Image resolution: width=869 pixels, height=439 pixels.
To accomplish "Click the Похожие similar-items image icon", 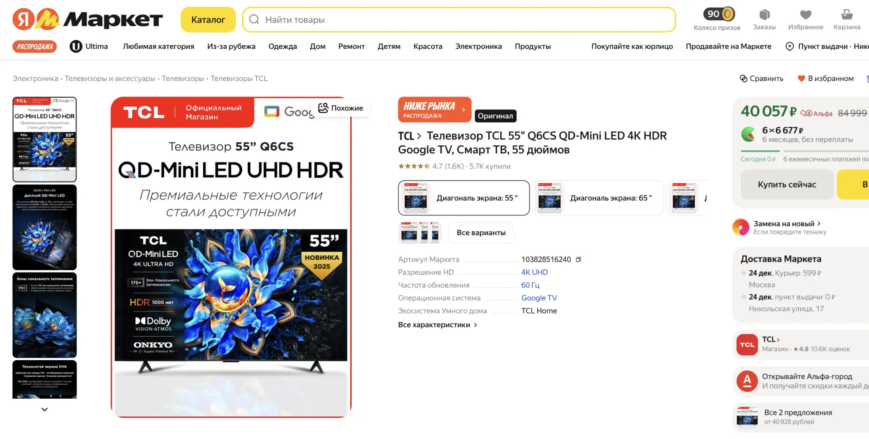I will (323, 108).
